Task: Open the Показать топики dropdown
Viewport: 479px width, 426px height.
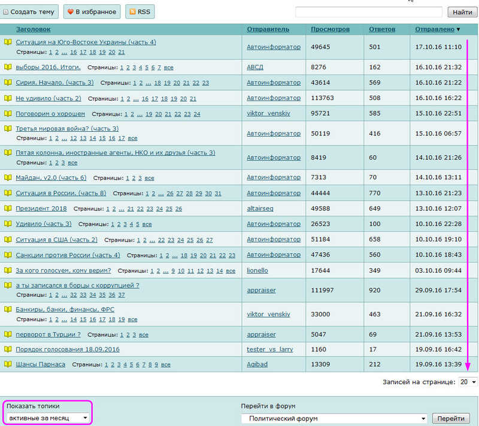Action: 48,417
